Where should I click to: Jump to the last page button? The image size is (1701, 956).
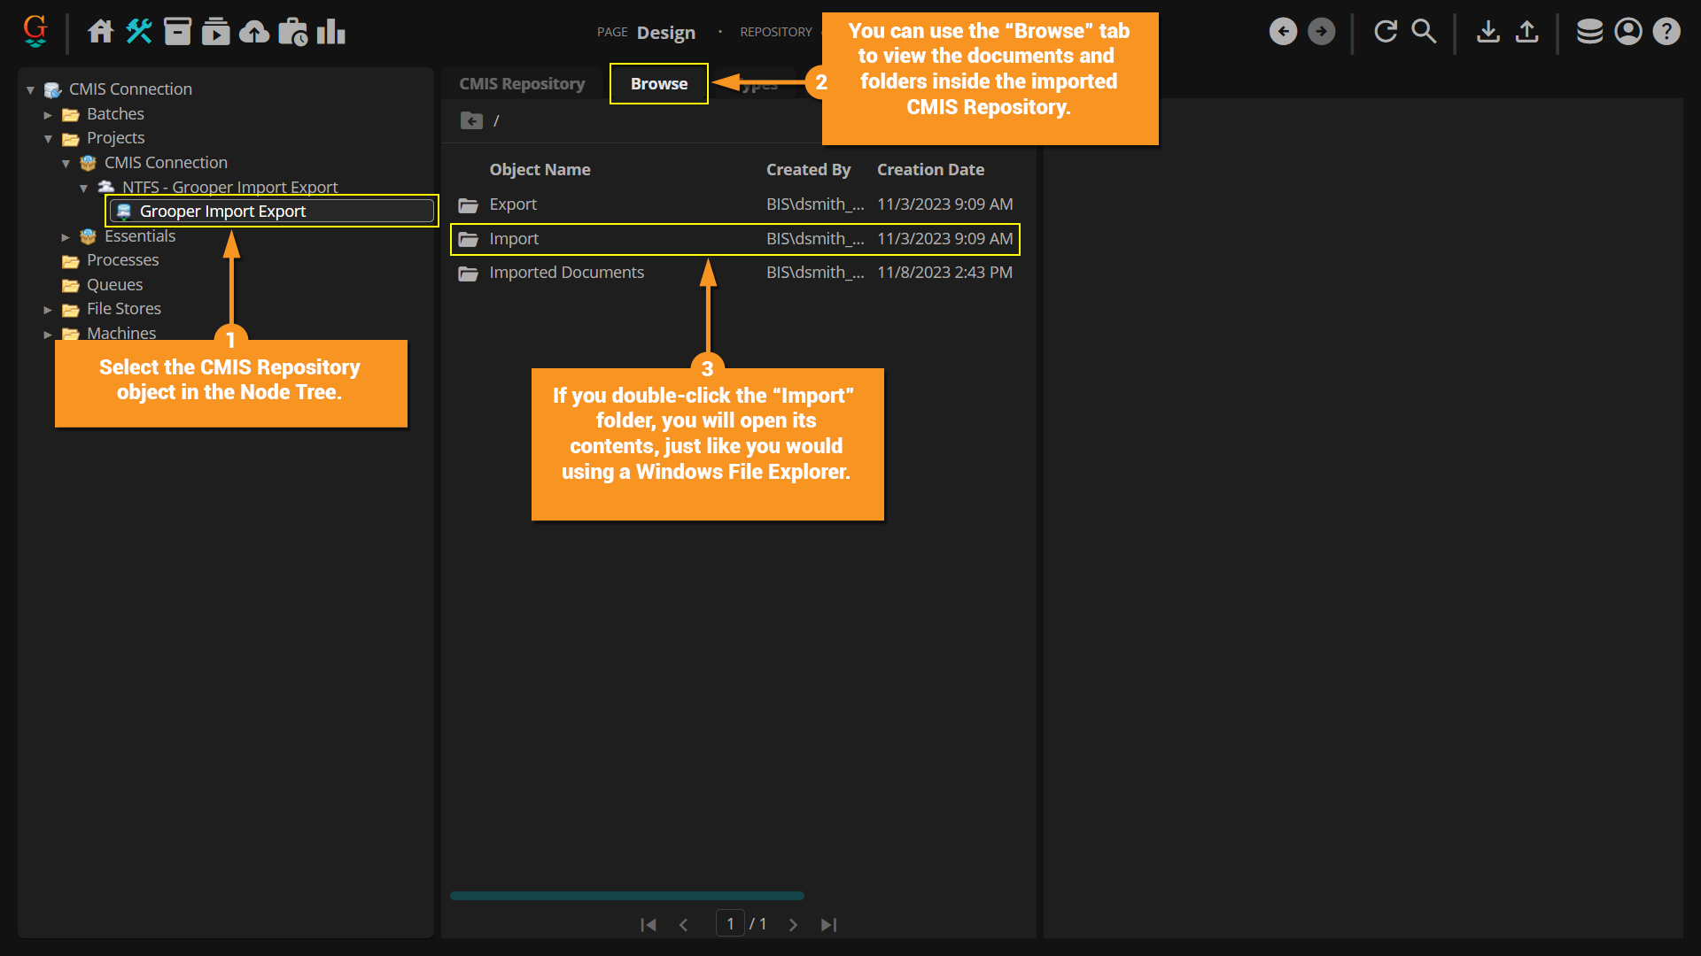pos(828,925)
